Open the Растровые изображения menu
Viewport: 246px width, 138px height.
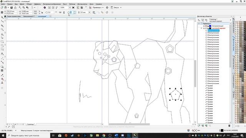point(52,4)
